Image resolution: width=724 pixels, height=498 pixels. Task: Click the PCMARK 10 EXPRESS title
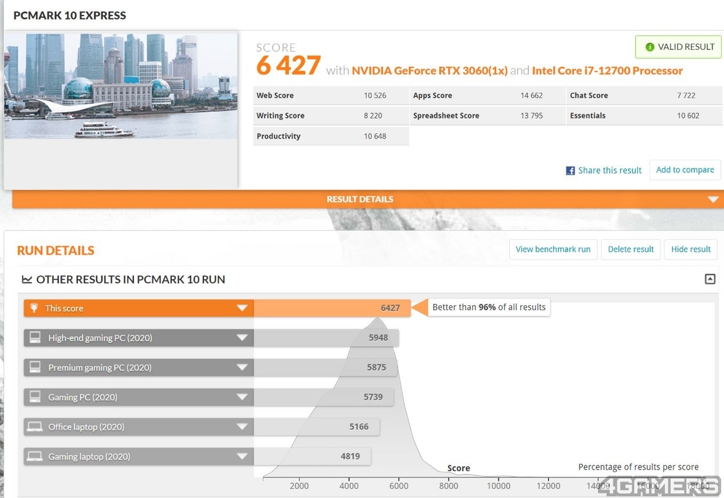70,15
